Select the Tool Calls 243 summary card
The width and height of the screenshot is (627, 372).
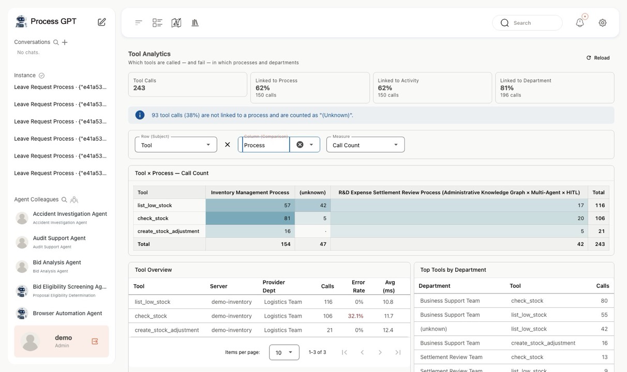coord(188,85)
